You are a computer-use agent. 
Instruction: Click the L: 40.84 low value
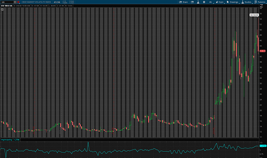(x=52, y=6)
